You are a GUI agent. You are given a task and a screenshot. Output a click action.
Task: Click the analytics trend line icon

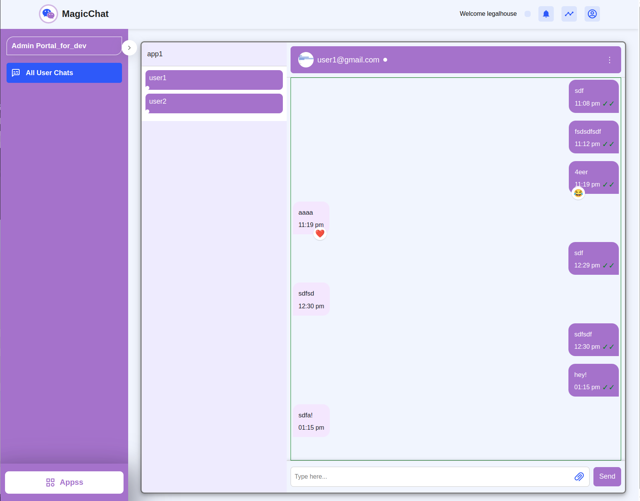[x=569, y=14]
